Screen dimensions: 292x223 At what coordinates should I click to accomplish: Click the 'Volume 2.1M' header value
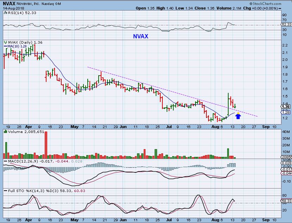[x=229, y=8]
